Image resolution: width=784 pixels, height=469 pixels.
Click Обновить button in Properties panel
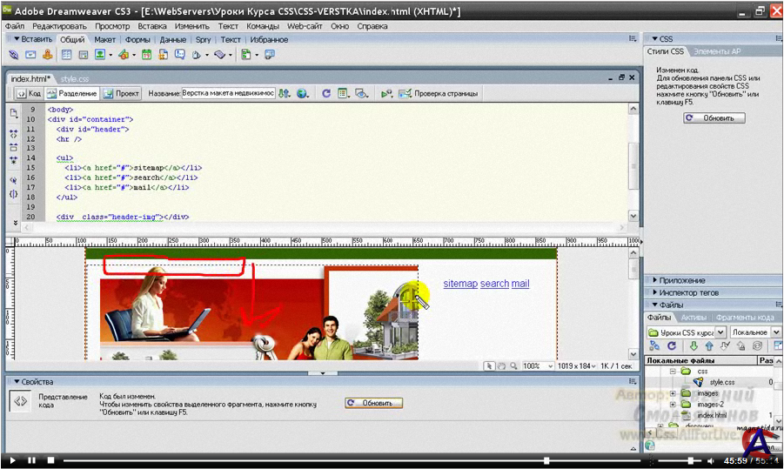click(373, 403)
